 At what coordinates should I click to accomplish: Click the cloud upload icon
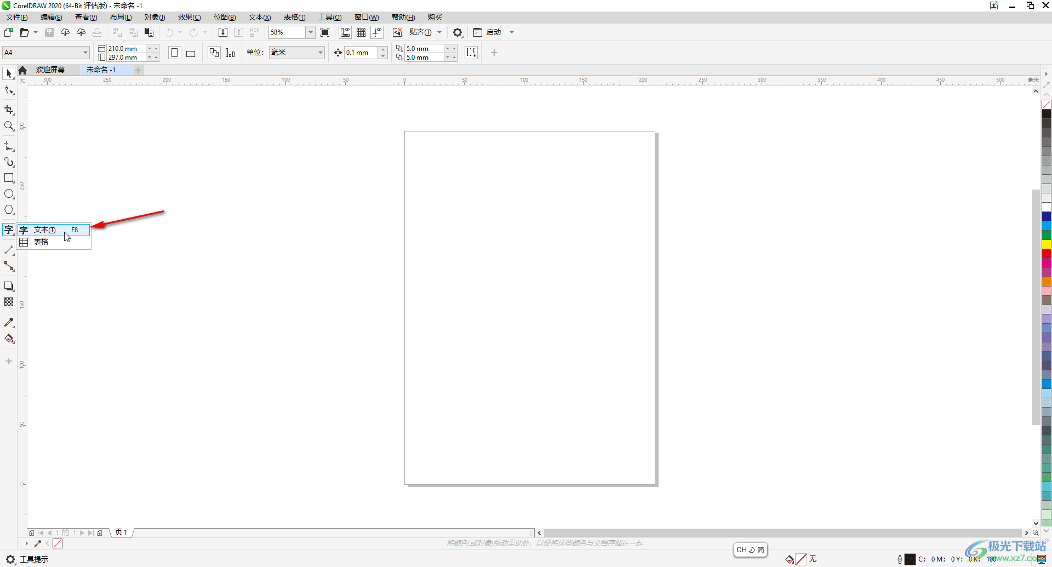[x=81, y=32]
